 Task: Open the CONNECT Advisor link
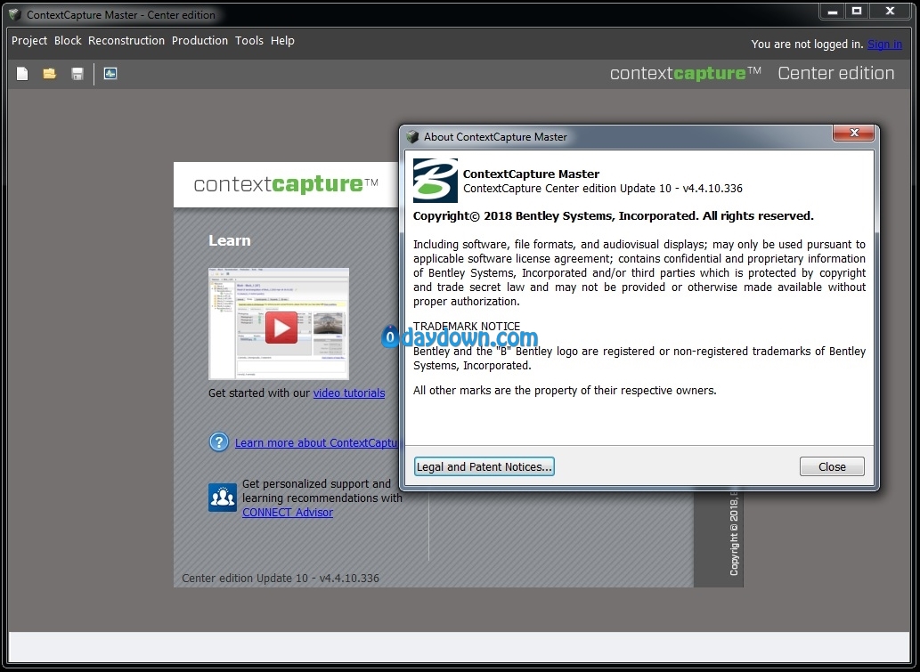(x=288, y=512)
